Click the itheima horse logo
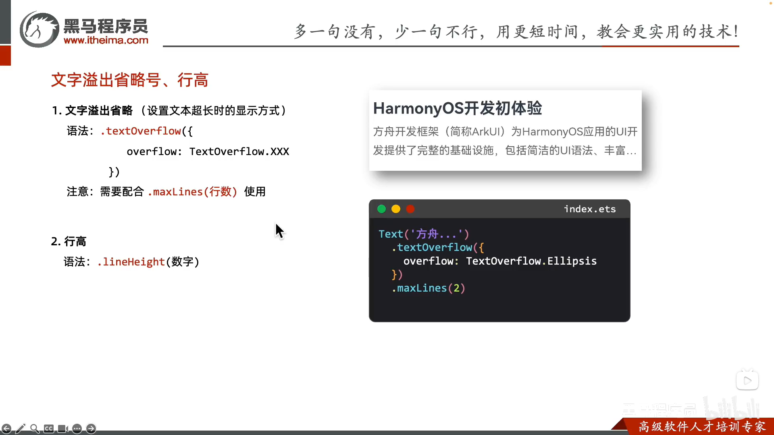The width and height of the screenshot is (774, 435). [40, 30]
